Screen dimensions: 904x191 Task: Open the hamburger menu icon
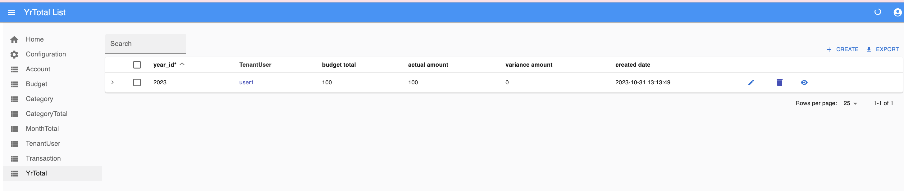click(x=11, y=13)
